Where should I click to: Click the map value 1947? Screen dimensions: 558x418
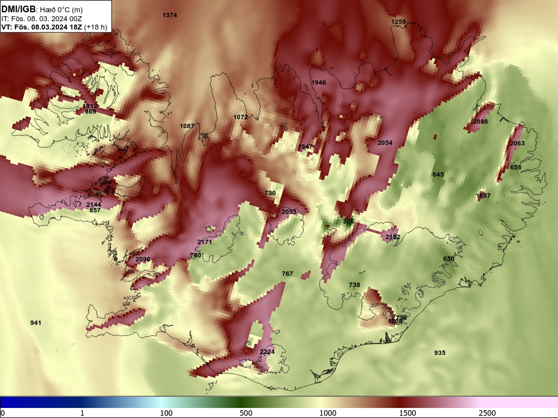tap(305, 147)
